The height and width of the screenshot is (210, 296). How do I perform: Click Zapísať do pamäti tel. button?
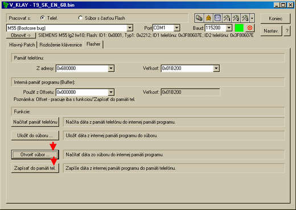click(35, 168)
